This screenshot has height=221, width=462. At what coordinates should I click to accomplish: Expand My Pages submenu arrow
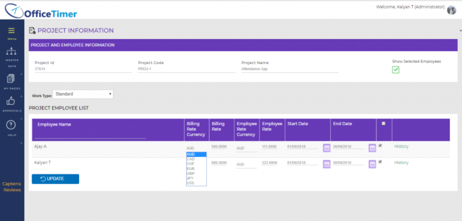[x=22, y=74]
